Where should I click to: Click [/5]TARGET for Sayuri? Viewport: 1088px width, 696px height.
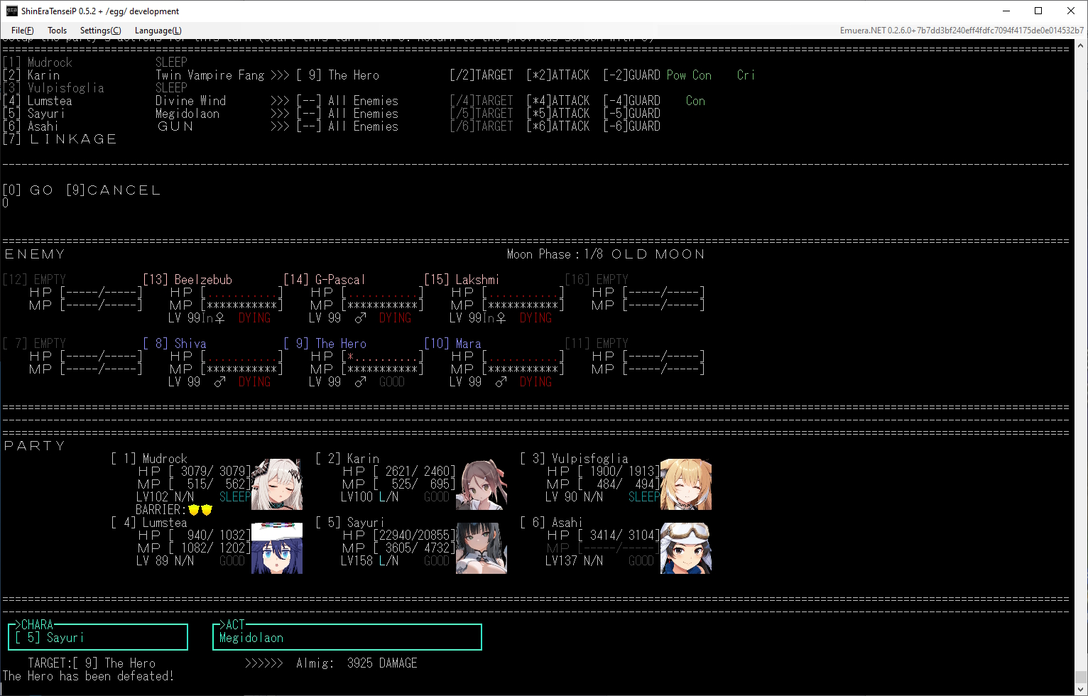482,114
